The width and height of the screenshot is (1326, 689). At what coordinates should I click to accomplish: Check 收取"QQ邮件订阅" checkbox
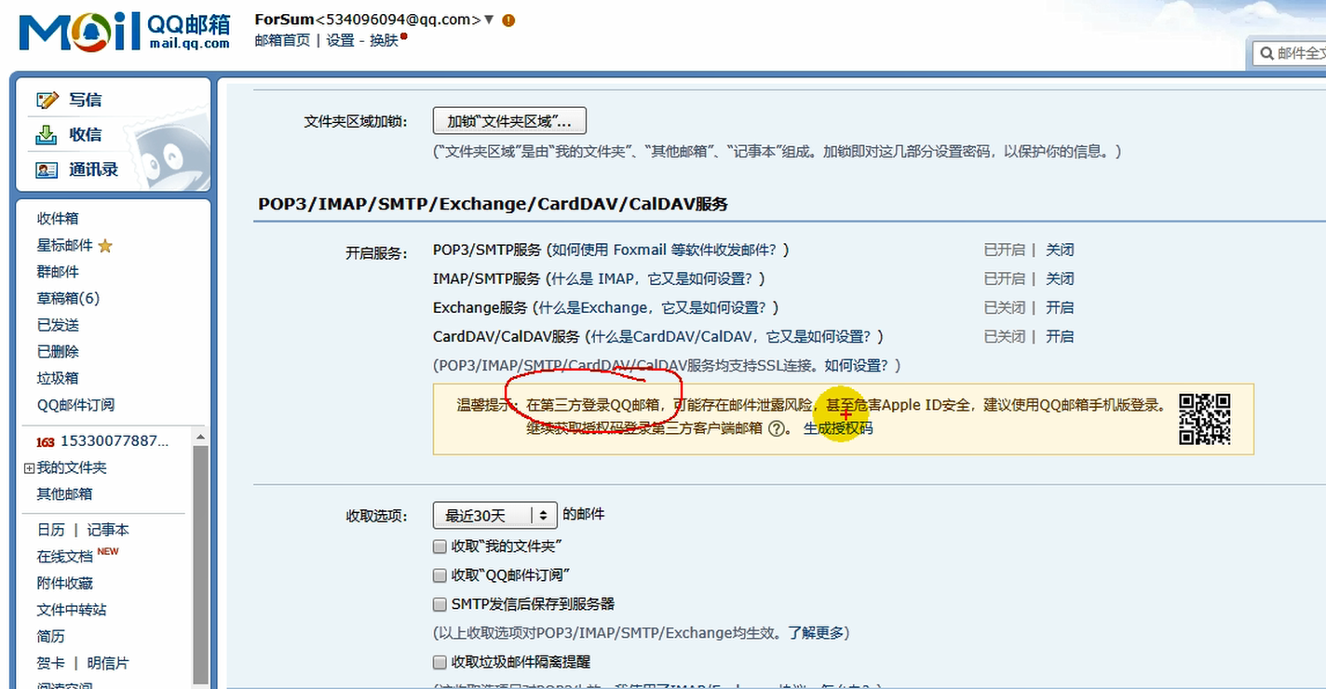click(x=440, y=575)
